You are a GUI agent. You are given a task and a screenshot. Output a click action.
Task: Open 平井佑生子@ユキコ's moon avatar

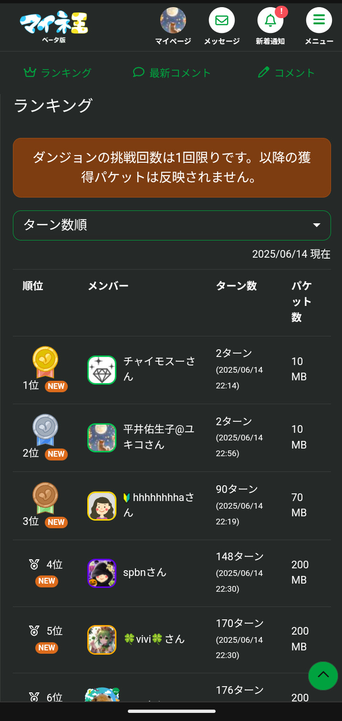102,438
